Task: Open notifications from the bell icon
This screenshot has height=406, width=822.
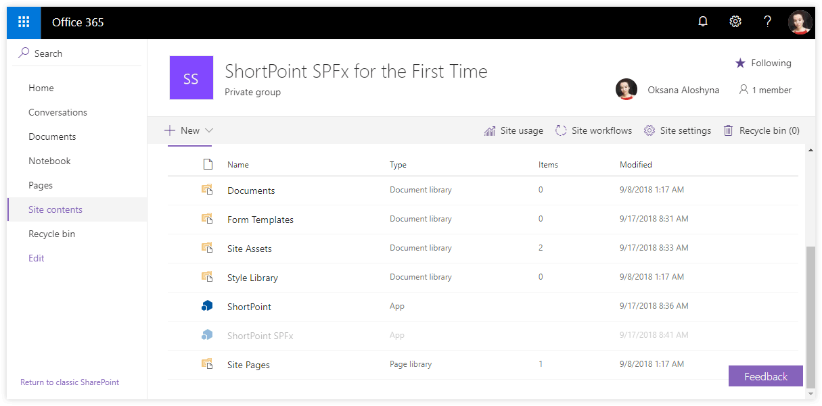Action: [703, 21]
